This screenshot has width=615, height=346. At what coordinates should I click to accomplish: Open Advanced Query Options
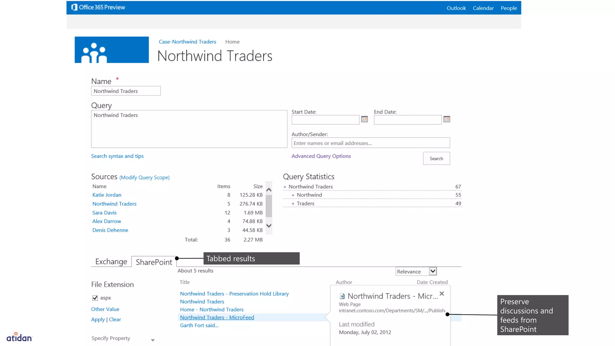321,156
